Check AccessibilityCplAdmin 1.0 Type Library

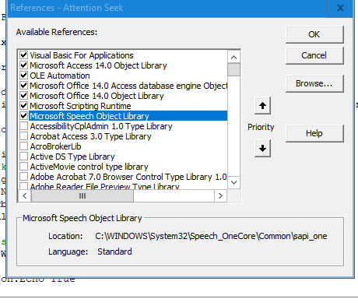tap(23, 126)
